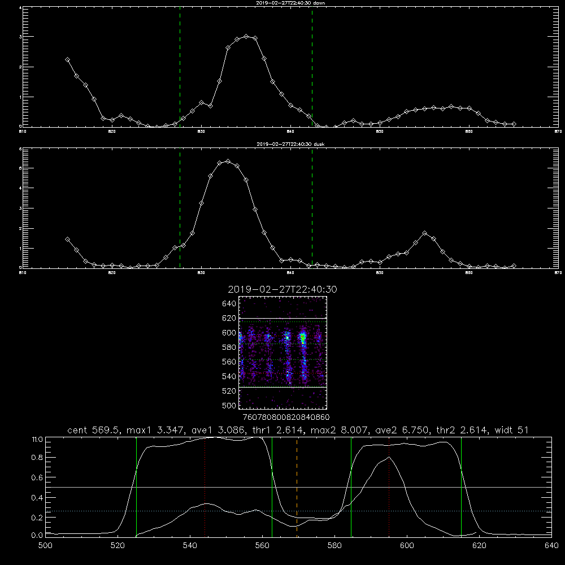Click the '820' x-axis label under dawn plot
565x565 pixels.
pos(112,132)
